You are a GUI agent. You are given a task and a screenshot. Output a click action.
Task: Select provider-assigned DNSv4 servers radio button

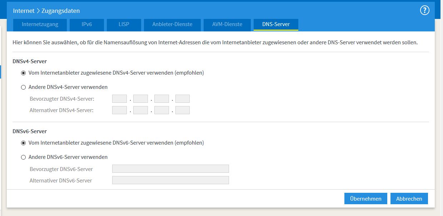pos(24,73)
